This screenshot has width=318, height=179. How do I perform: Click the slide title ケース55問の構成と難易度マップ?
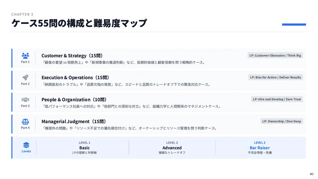[79, 23]
